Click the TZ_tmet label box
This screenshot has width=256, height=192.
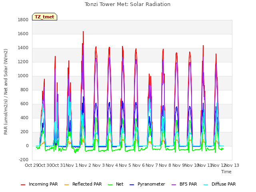click(x=44, y=17)
